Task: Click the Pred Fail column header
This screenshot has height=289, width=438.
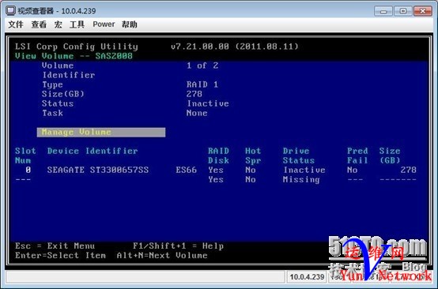Action: pos(357,156)
